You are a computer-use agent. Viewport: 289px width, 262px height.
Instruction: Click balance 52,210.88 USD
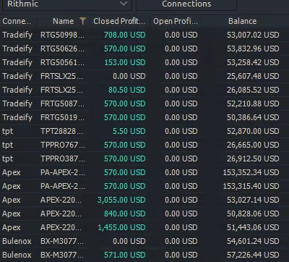tap(253, 103)
